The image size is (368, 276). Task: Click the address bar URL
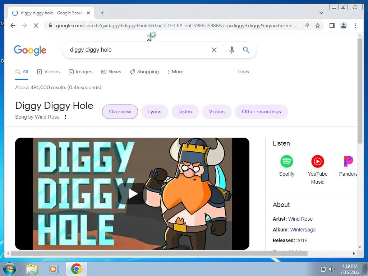point(176,26)
